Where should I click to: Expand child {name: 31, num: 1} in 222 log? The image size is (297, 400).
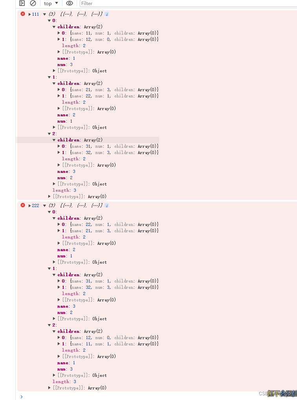pos(59,281)
